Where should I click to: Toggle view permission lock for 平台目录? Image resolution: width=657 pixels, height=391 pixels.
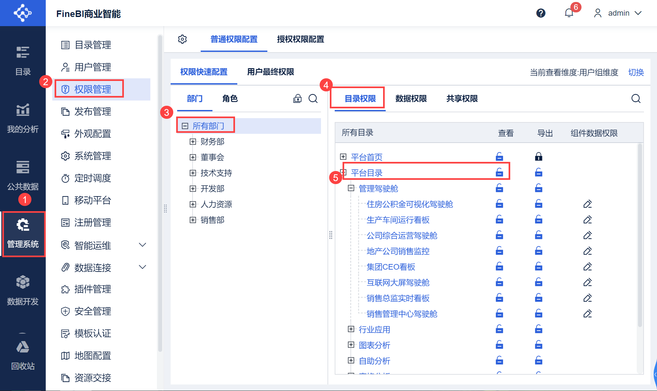[x=499, y=172]
